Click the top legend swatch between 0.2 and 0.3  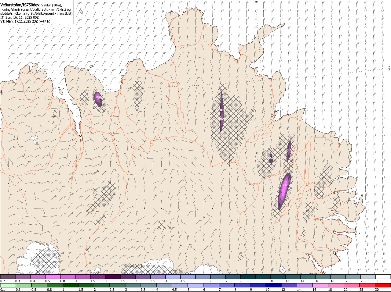(x=8, y=277)
